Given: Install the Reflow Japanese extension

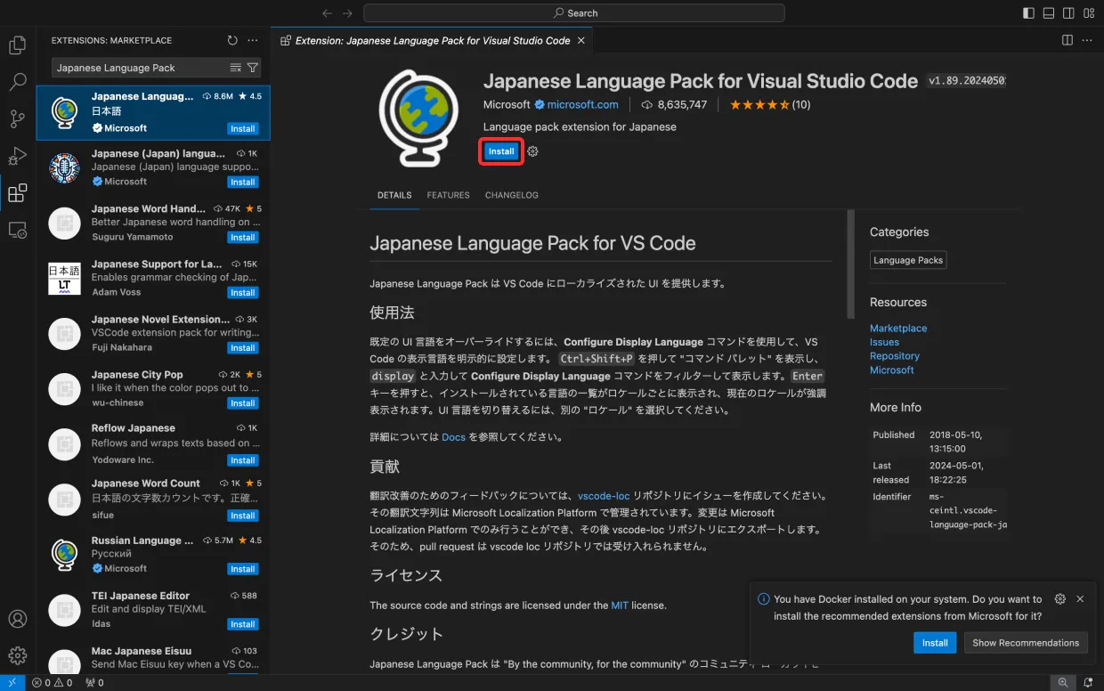Looking at the screenshot, I should pos(243,460).
